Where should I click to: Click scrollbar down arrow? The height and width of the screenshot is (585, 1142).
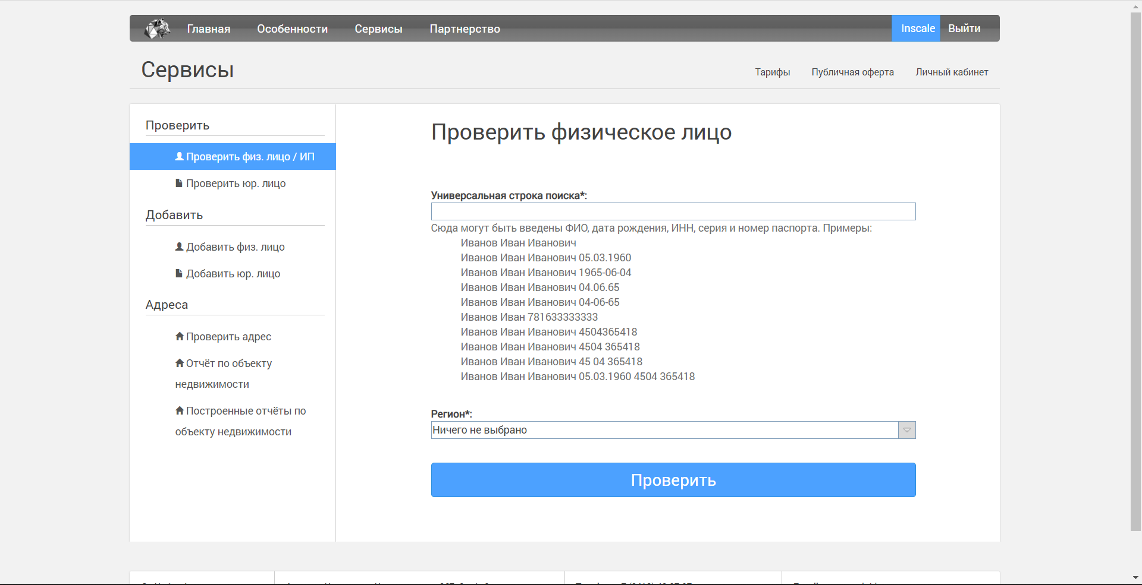click(x=1136, y=578)
